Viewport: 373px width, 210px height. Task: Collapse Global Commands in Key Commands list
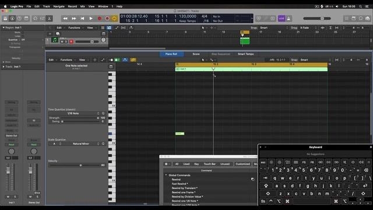[x=166, y=175]
